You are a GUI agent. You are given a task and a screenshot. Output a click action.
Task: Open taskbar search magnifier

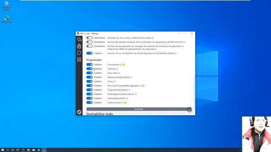[x=8, y=150]
